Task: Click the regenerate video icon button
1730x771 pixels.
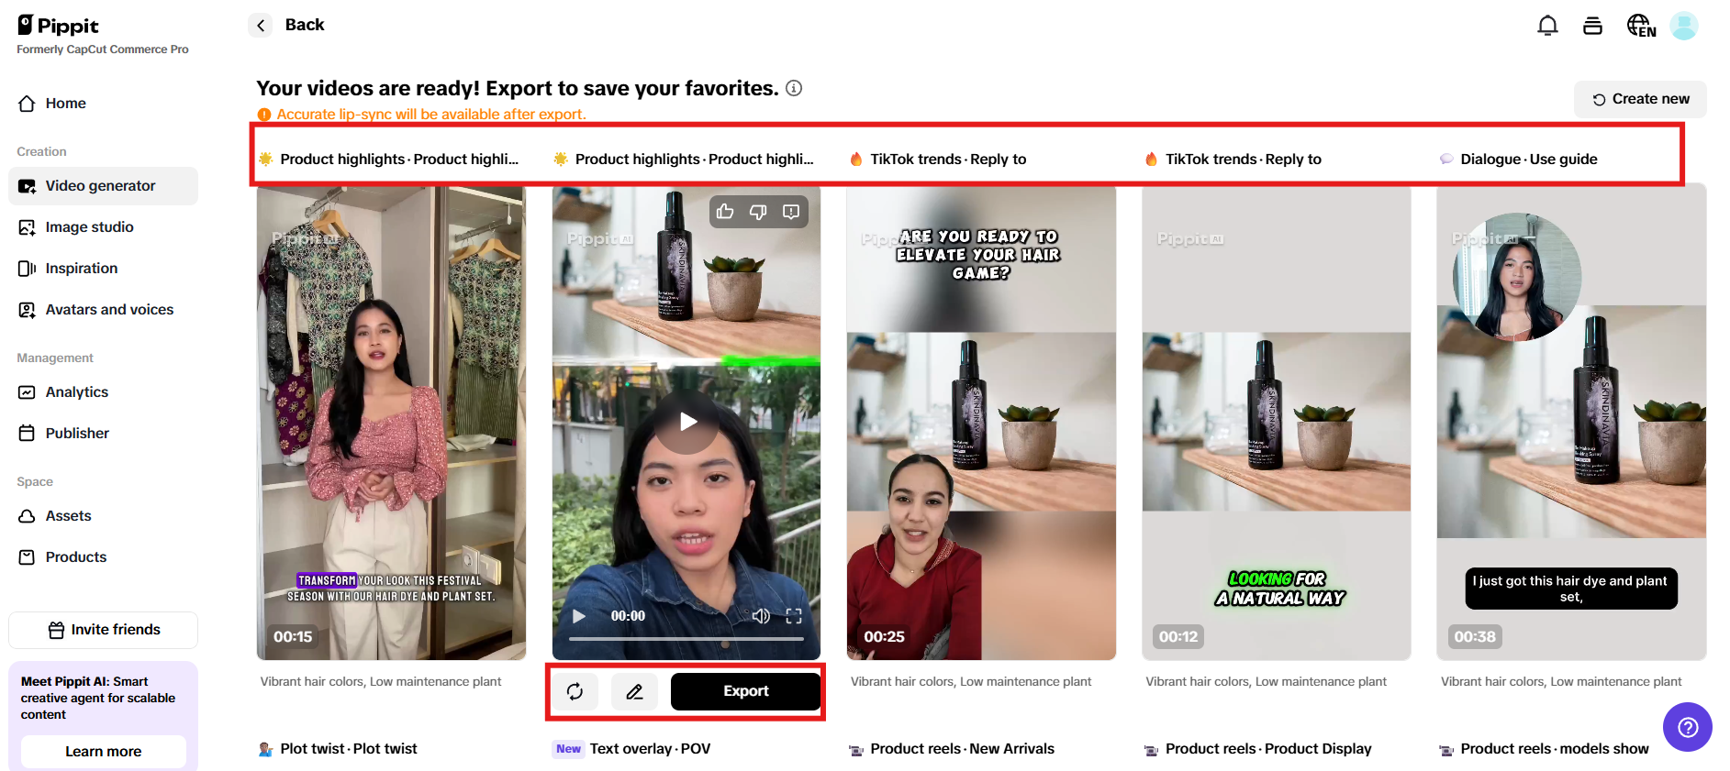Action: (x=575, y=691)
